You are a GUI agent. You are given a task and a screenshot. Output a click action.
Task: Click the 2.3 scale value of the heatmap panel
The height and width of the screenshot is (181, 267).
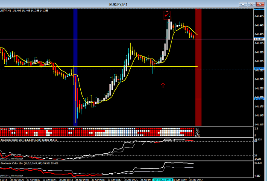(x=256, y=129)
